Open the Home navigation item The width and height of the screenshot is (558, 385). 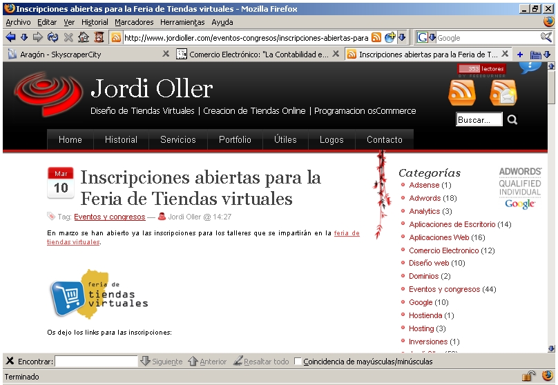coord(70,139)
